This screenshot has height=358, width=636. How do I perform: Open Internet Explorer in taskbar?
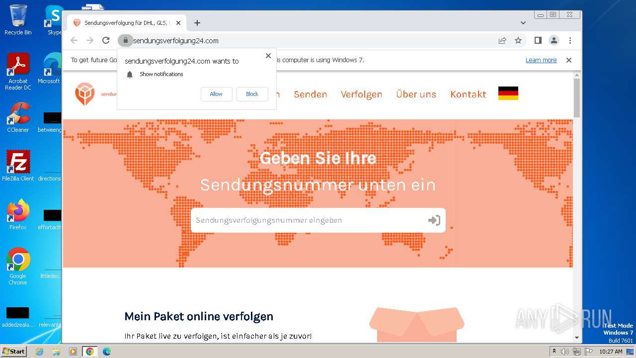click(40, 352)
